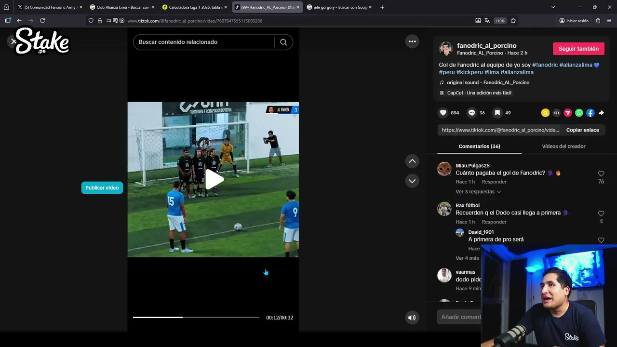Screen dimensions: 617x347
Task: Mute the video with speaker icon
Action: (412, 318)
